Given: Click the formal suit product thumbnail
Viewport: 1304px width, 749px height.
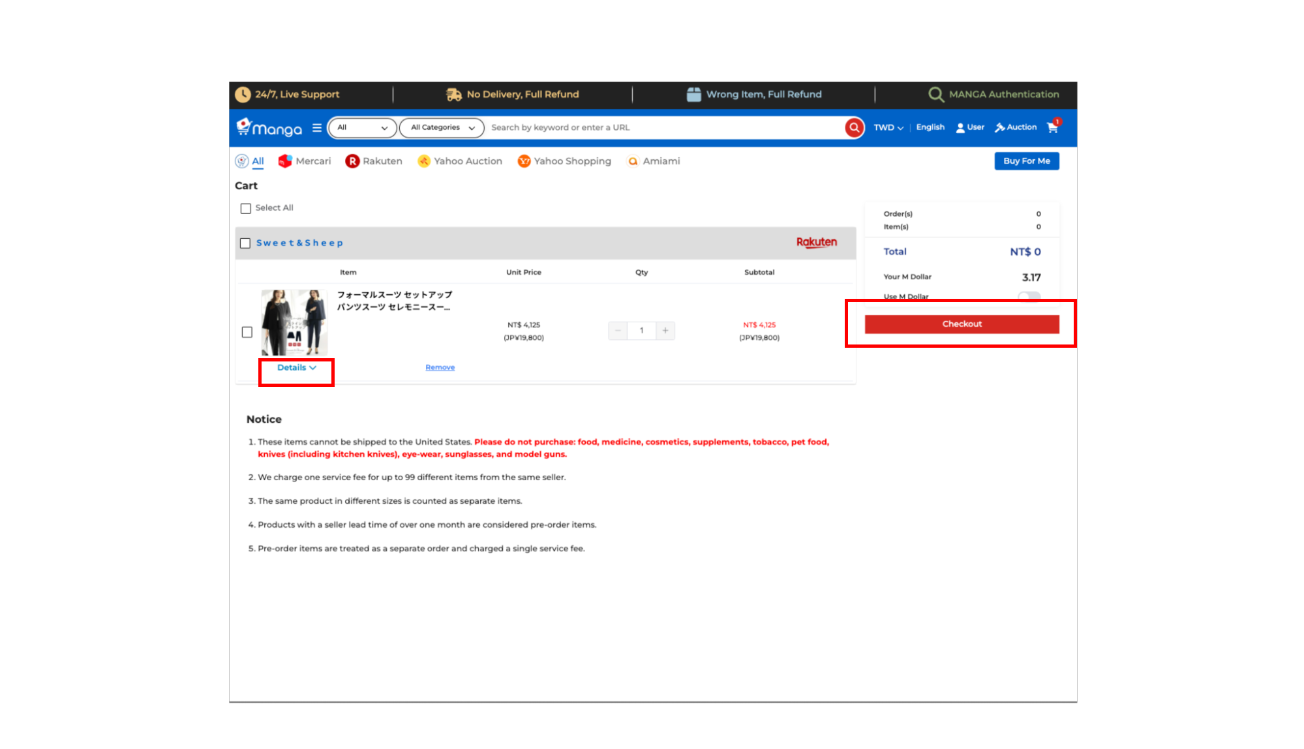Looking at the screenshot, I should coord(294,322).
